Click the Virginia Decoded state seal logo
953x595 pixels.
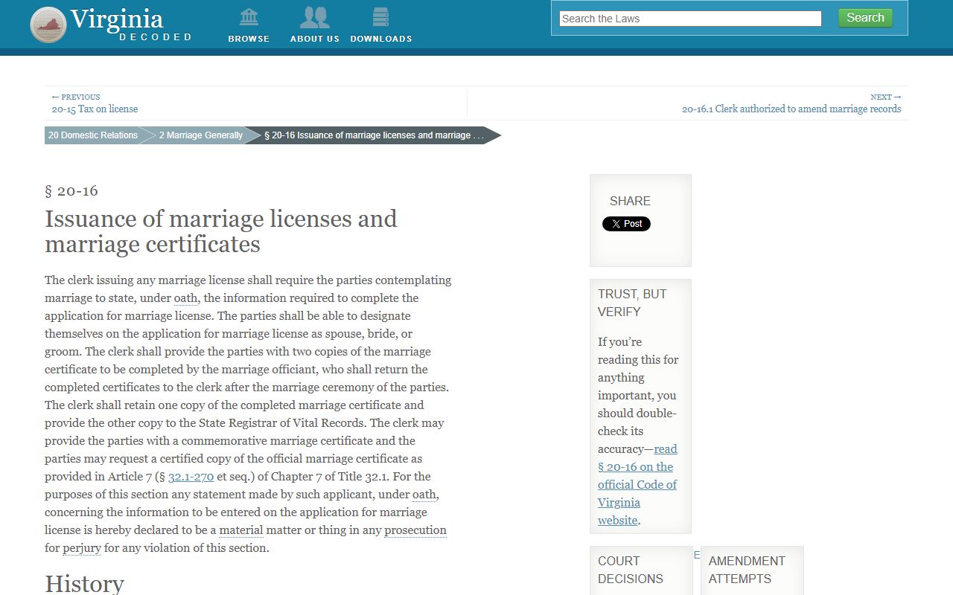[x=48, y=25]
